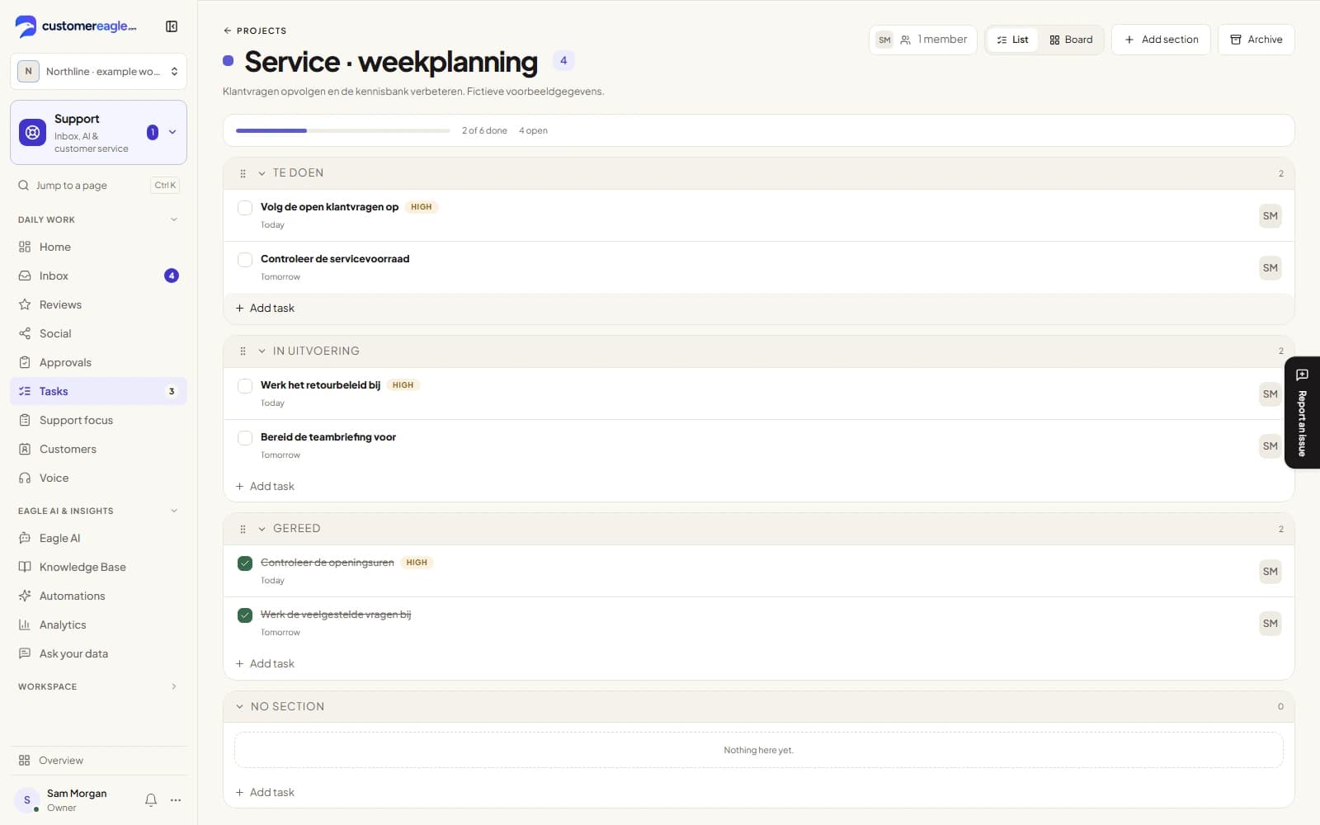Go to Knowledge Base
The width and height of the screenshot is (1320, 825).
98,567
